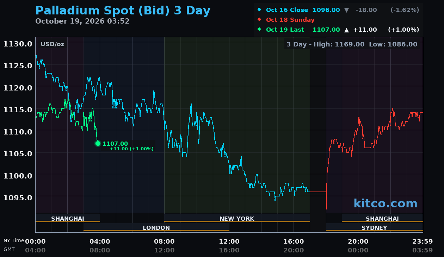Image resolution: width=444 pixels, height=257 pixels.
Task: Click the 1107.00 last value in legend
Action: (x=326, y=30)
